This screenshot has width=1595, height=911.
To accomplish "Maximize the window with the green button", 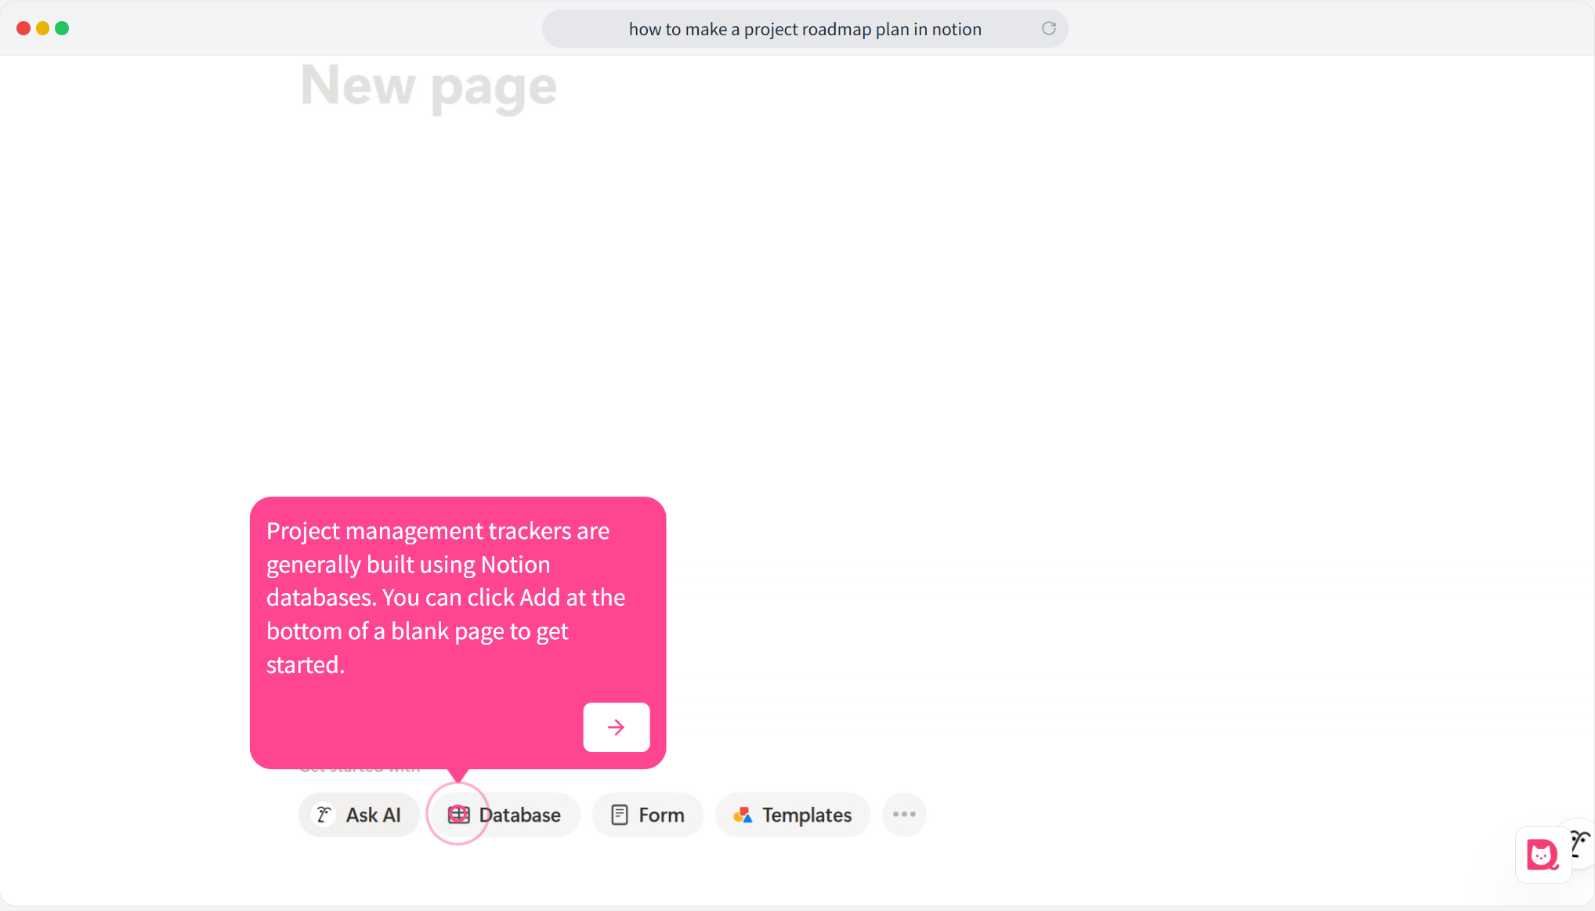I will click(62, 28).
